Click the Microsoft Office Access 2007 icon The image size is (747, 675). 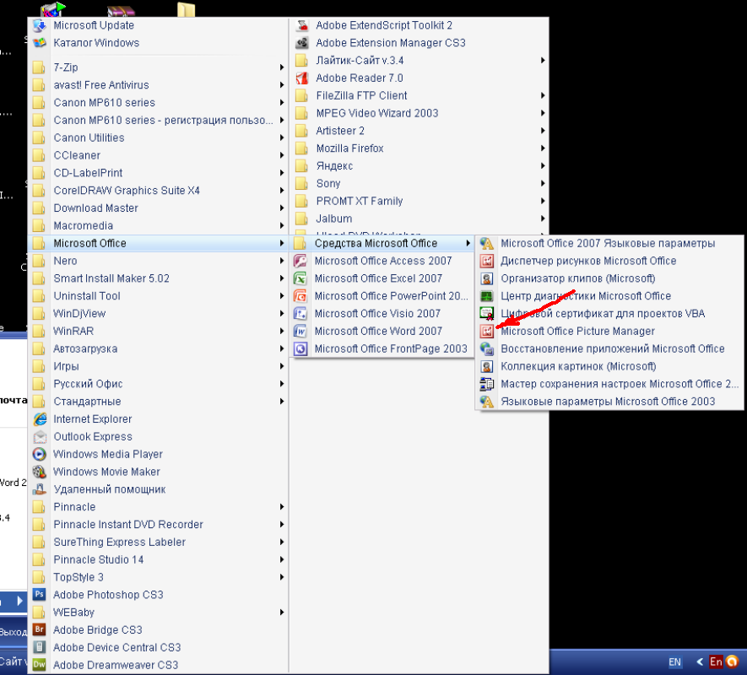pyautogui.click(x=300, y=261)
